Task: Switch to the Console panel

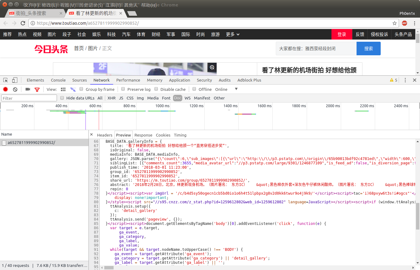Action: click(58, 80)
